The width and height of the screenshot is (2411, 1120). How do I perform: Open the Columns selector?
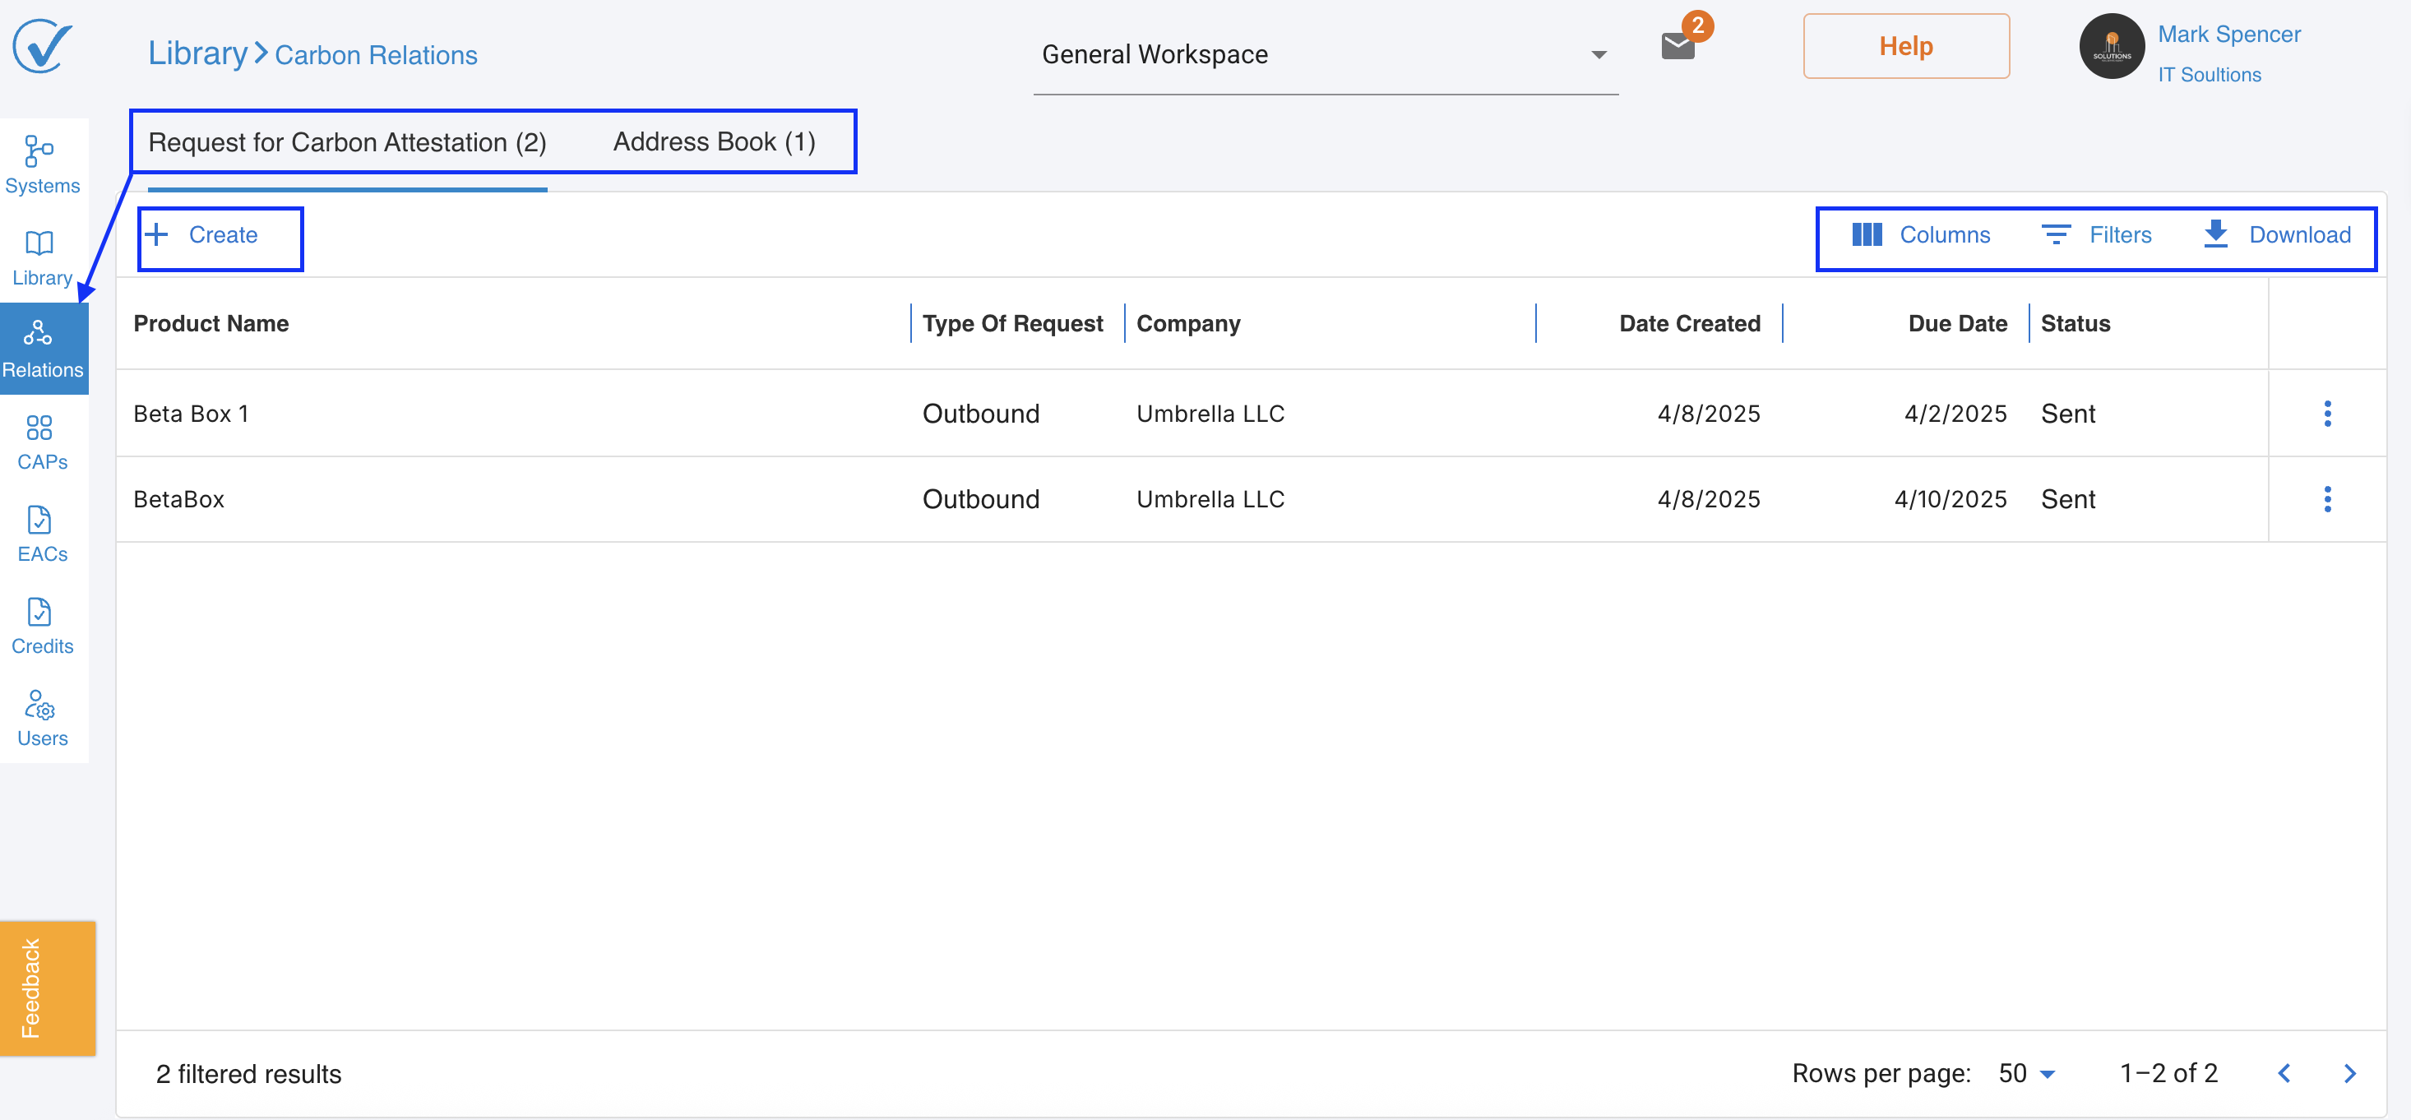[x=1921, y=235]
